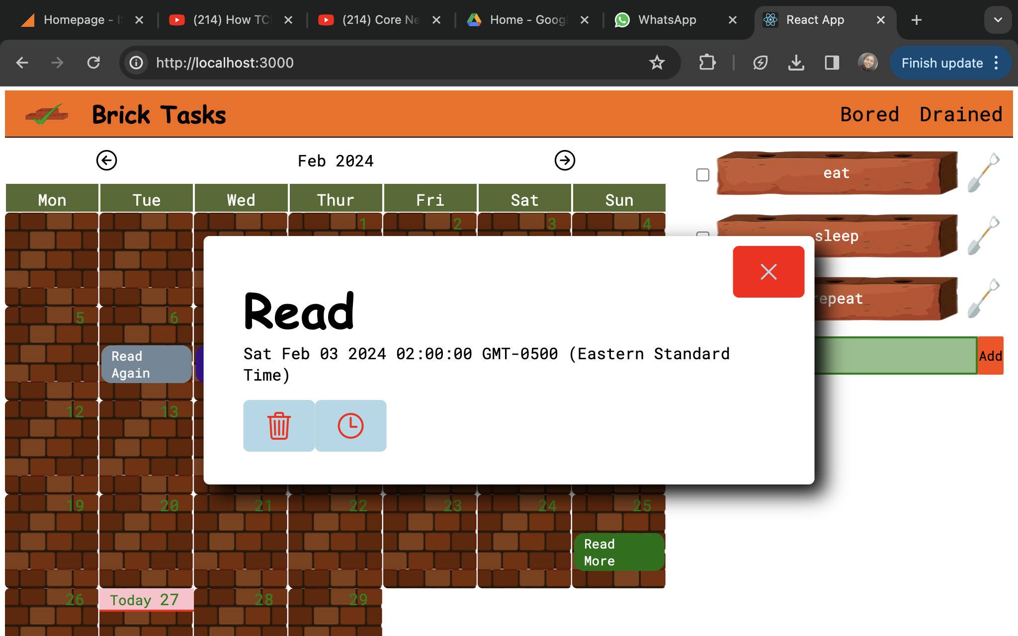The image size is (1018, 636).
Task: Open browser tab list dropdown chevron
Action: (998, 20)
